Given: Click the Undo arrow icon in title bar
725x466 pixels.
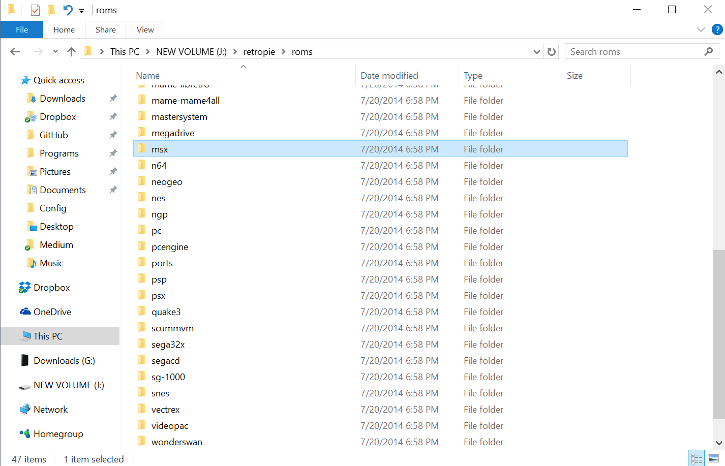Looking at the screenshot, I should pyautogui.click(x=68, y=10).
